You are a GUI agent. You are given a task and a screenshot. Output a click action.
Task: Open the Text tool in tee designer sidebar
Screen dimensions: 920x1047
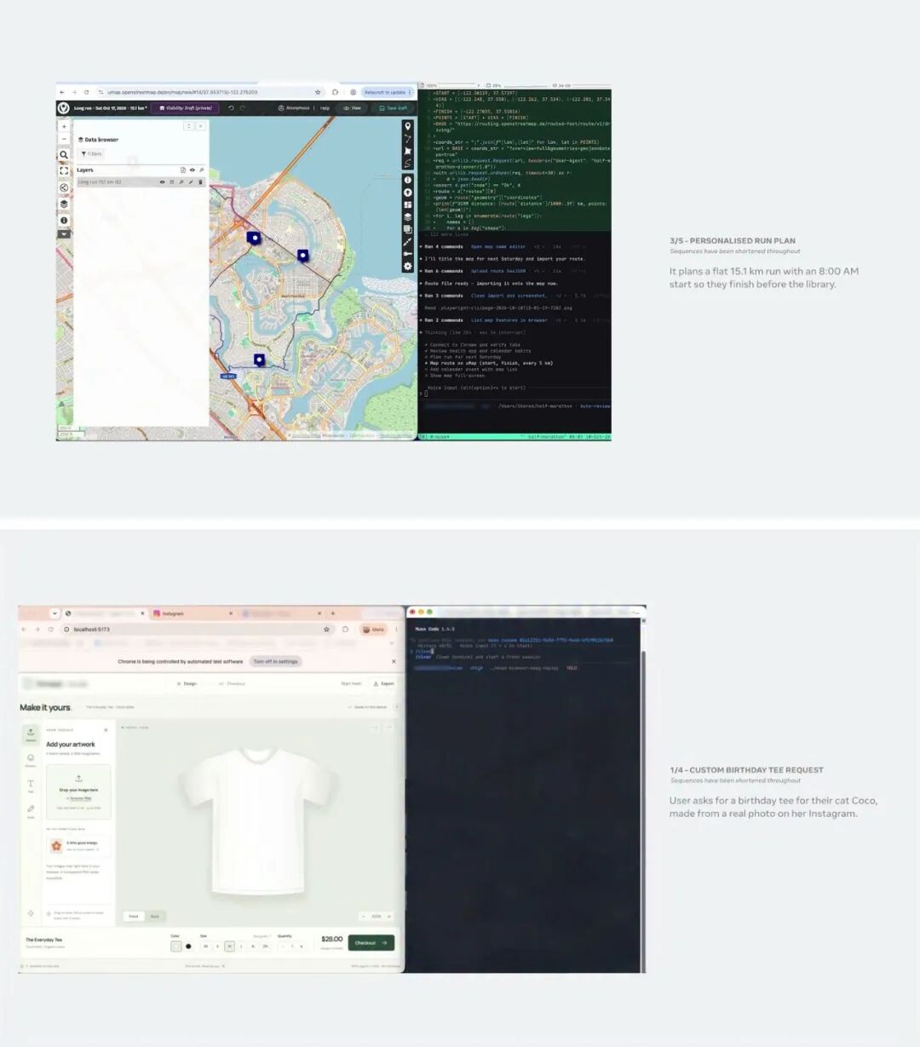31,785
